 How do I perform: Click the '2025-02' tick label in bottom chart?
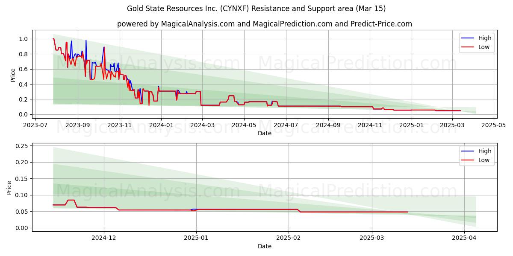(289, 238)
